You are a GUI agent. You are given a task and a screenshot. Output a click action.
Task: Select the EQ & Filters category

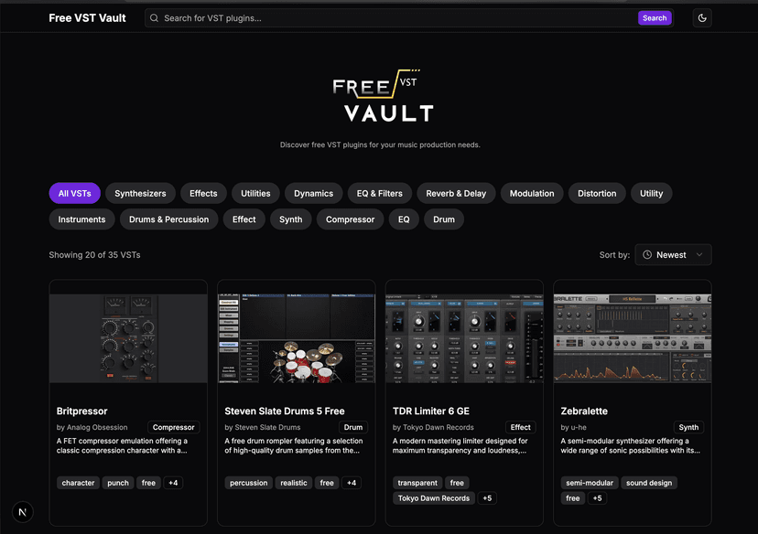[380, 193]
